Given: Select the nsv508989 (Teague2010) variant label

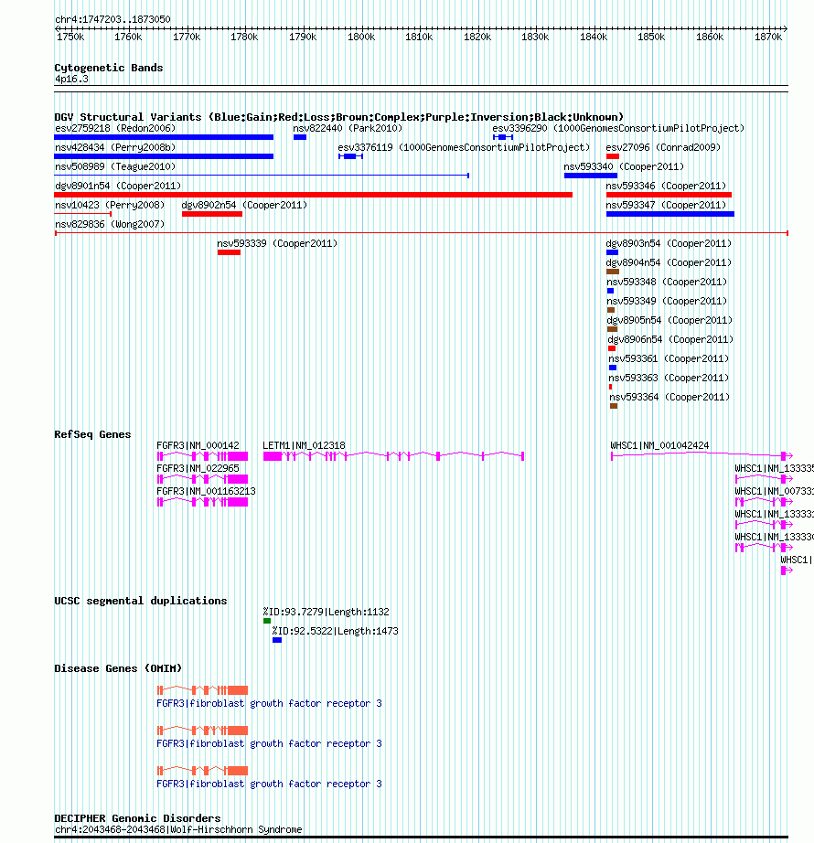Looking at the screenshot, I should click(x=115, y=166).
